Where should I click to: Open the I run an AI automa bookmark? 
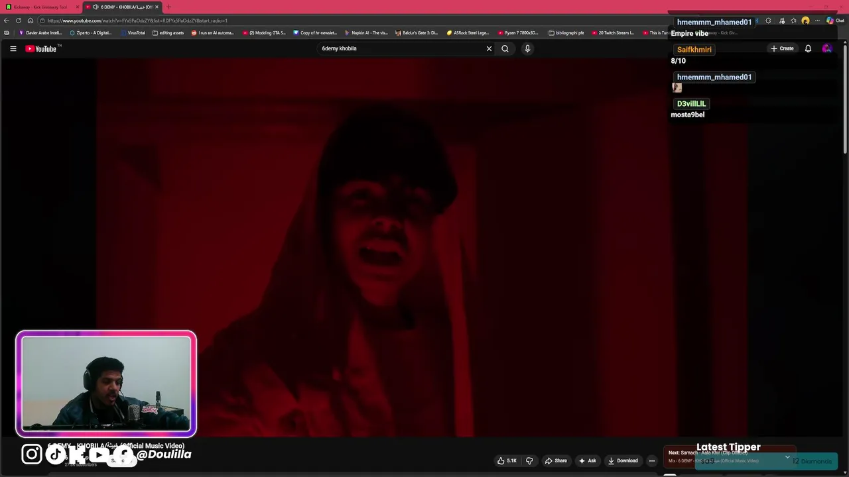pos(213,32)
